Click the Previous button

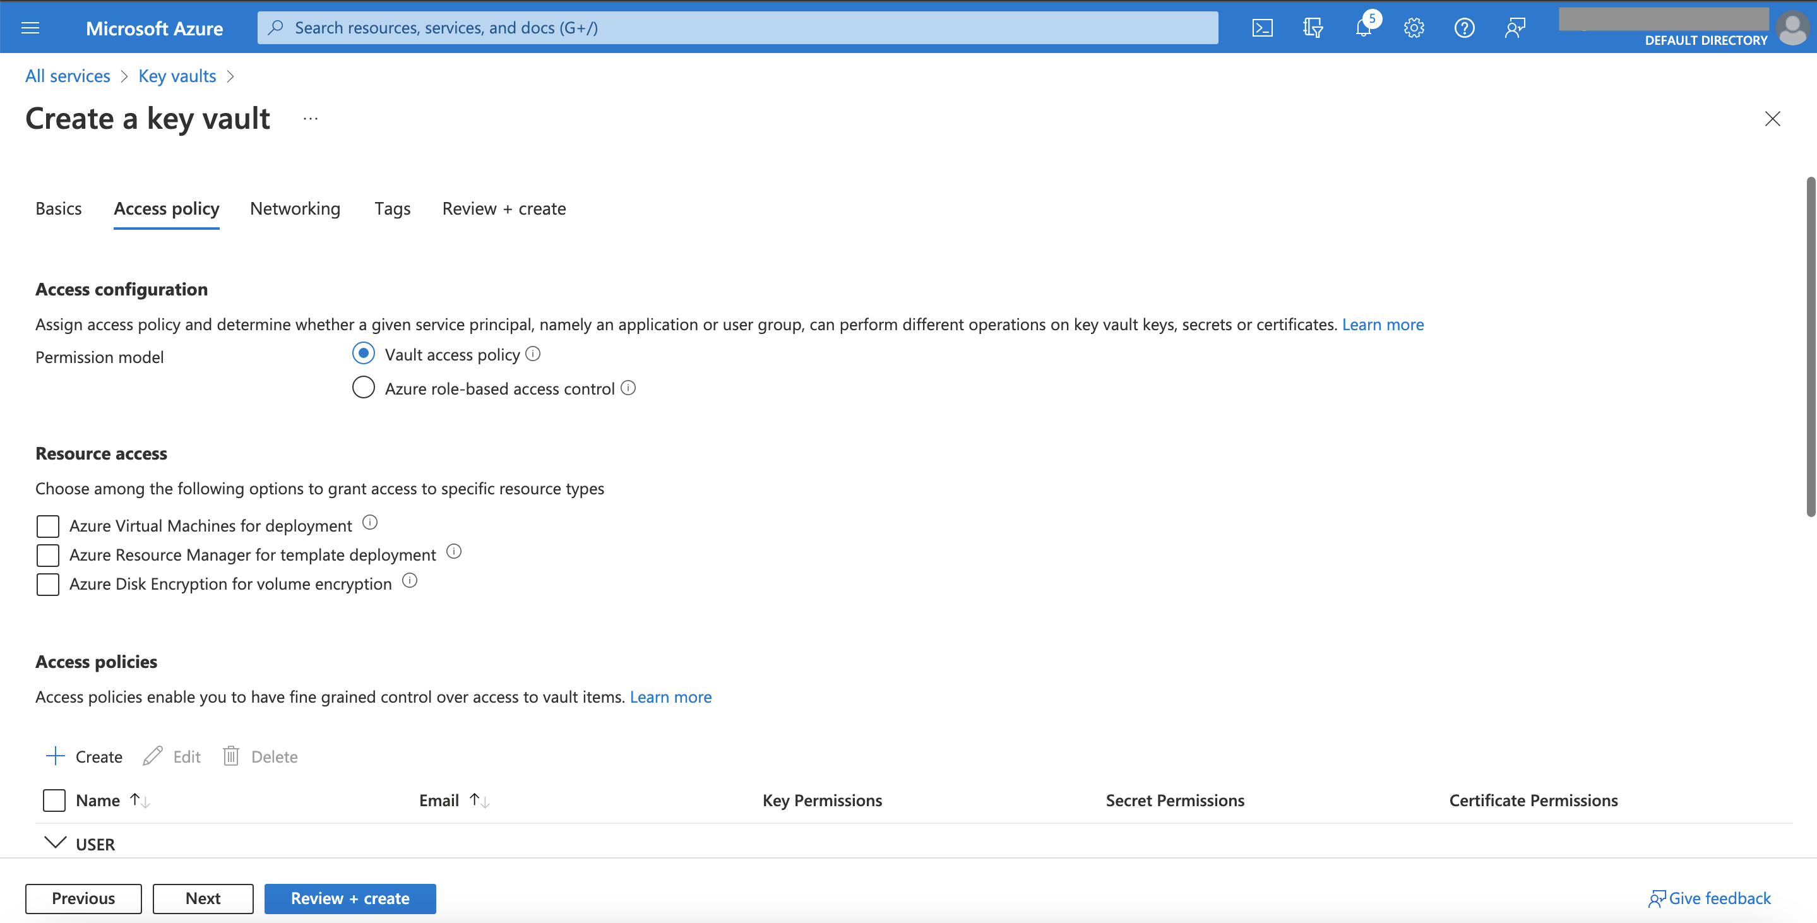click(x=83, y=898)
